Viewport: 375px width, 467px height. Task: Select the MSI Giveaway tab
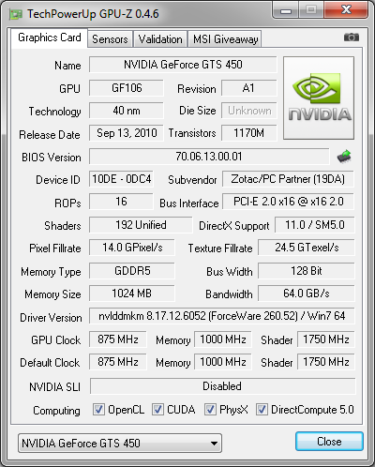[225, 39]
